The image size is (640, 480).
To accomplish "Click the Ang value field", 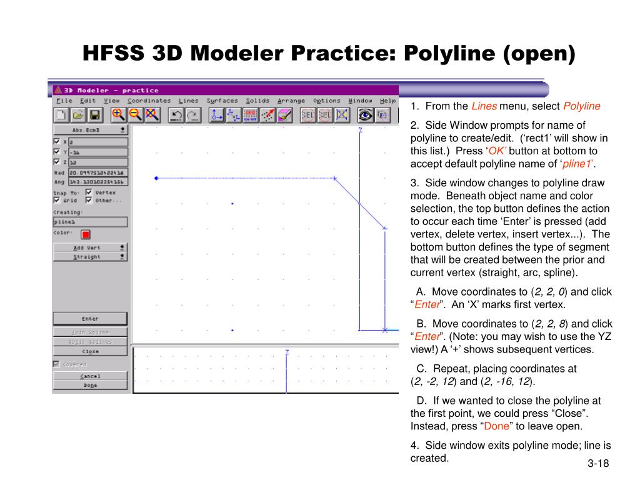I will [98, 182].
